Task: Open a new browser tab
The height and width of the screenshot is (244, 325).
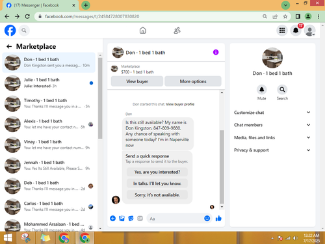Action: tap(86, 5)
